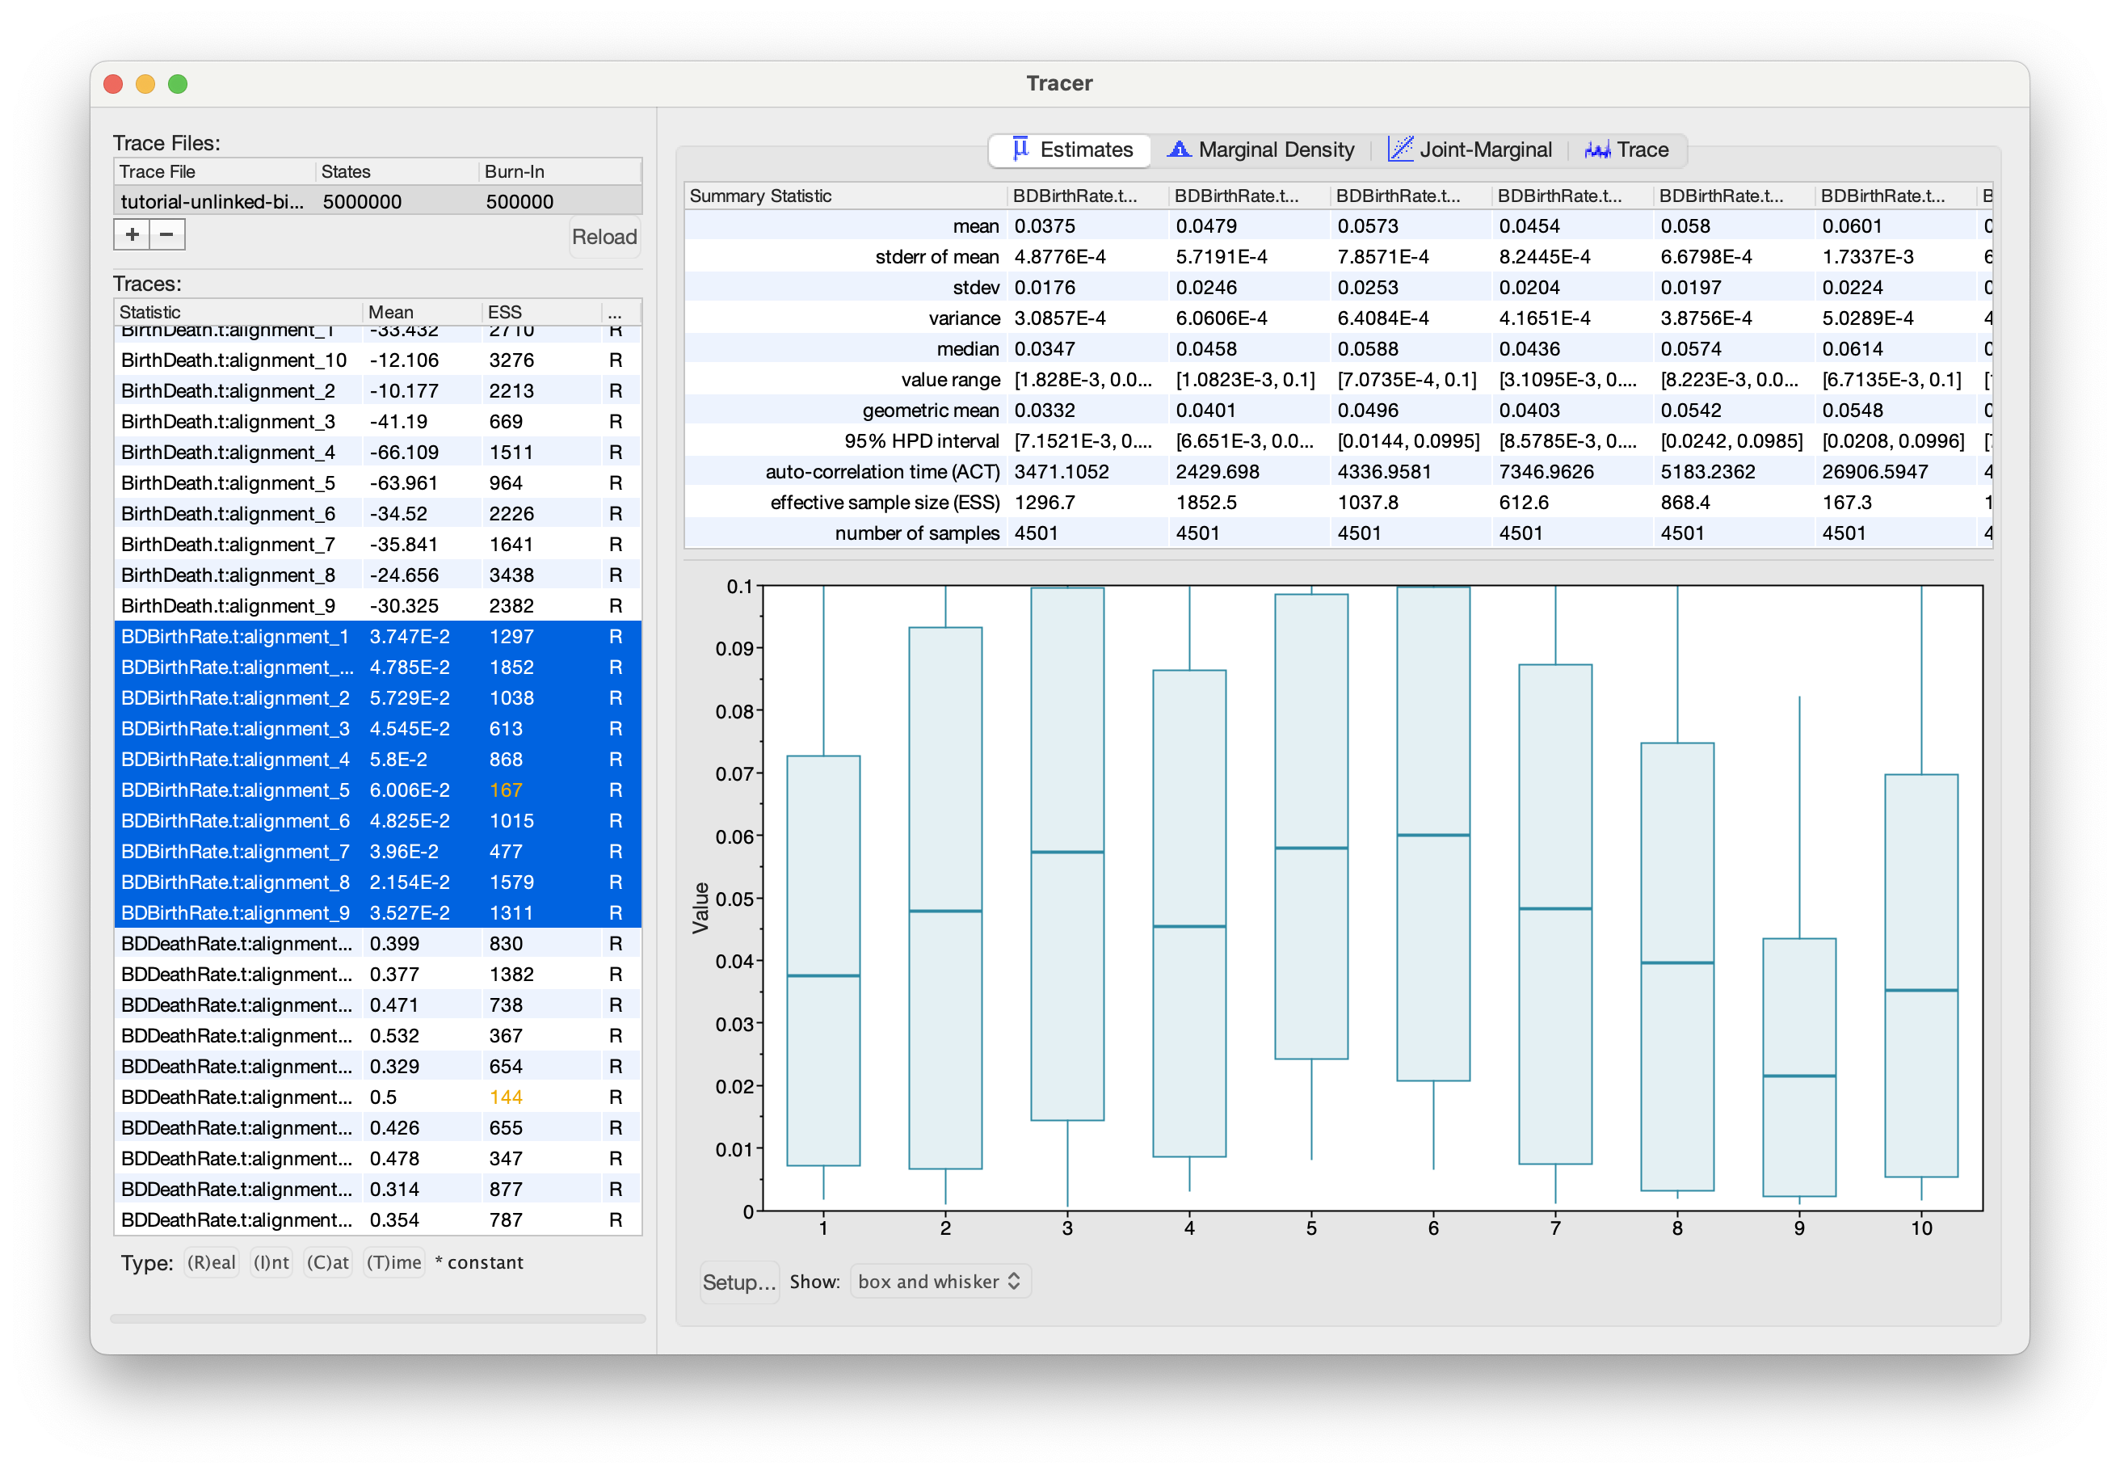The image size is (2120, 1474).
Task: Select the BDBirthRate.t:alignment_6 trace
Action: pos(377,821)
